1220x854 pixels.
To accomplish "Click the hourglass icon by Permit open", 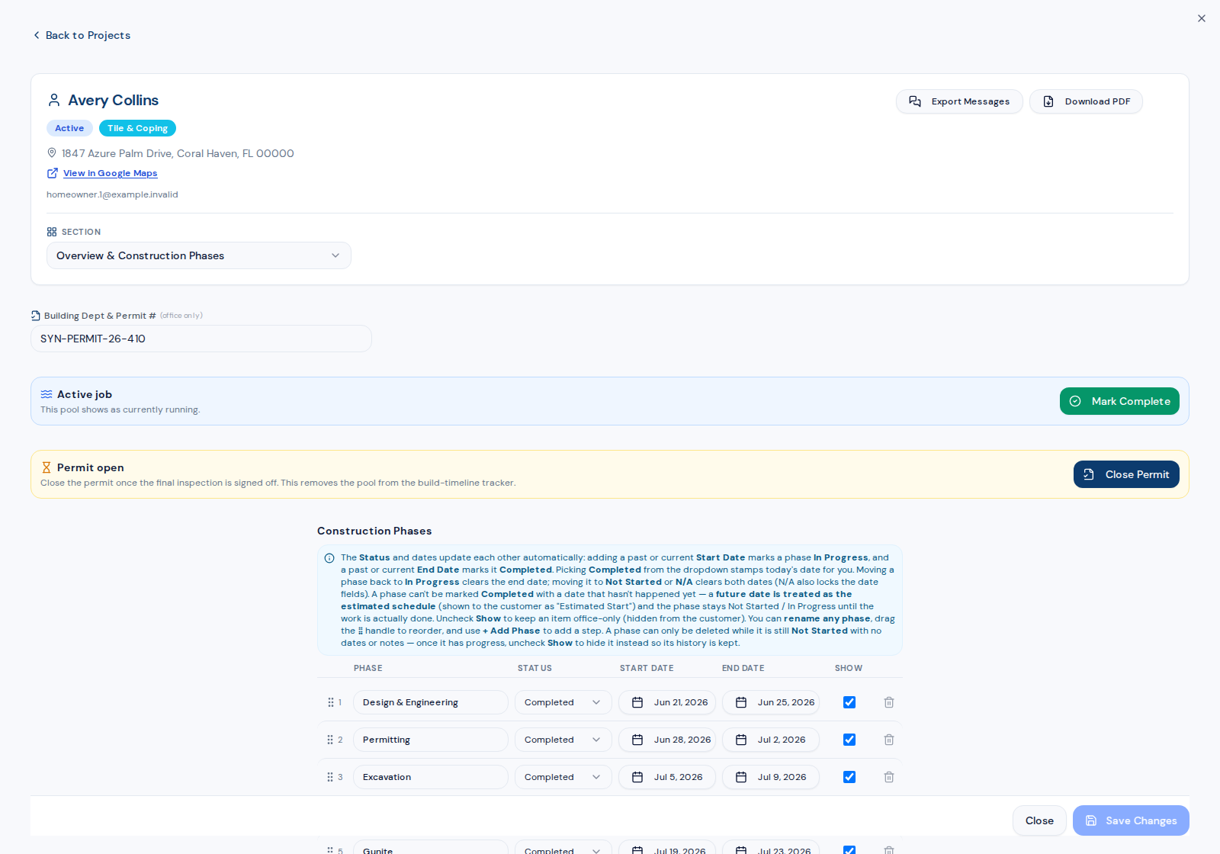I will tap(47, 467).
